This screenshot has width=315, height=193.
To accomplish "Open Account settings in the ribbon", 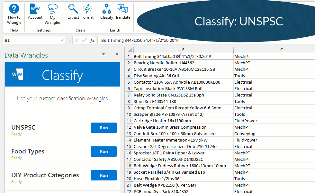I will (x=35, y=12).
